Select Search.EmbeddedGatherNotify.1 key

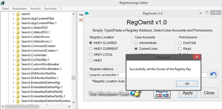click(x=43, y=96)
